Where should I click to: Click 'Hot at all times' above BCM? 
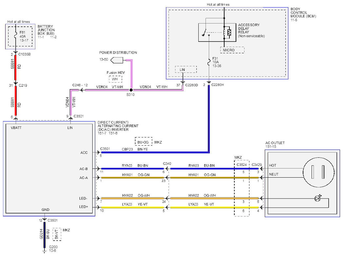point(218,4)
